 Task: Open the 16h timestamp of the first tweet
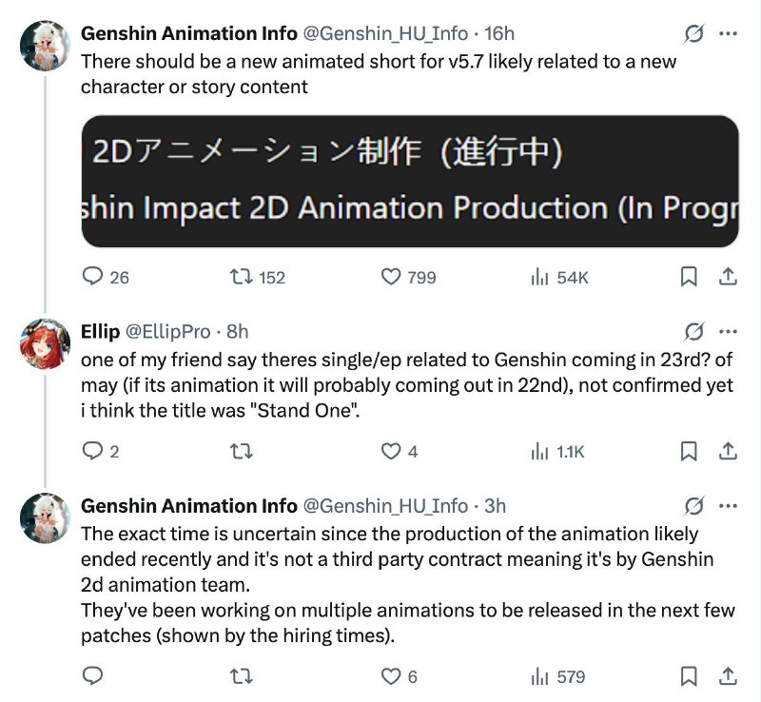498,33
